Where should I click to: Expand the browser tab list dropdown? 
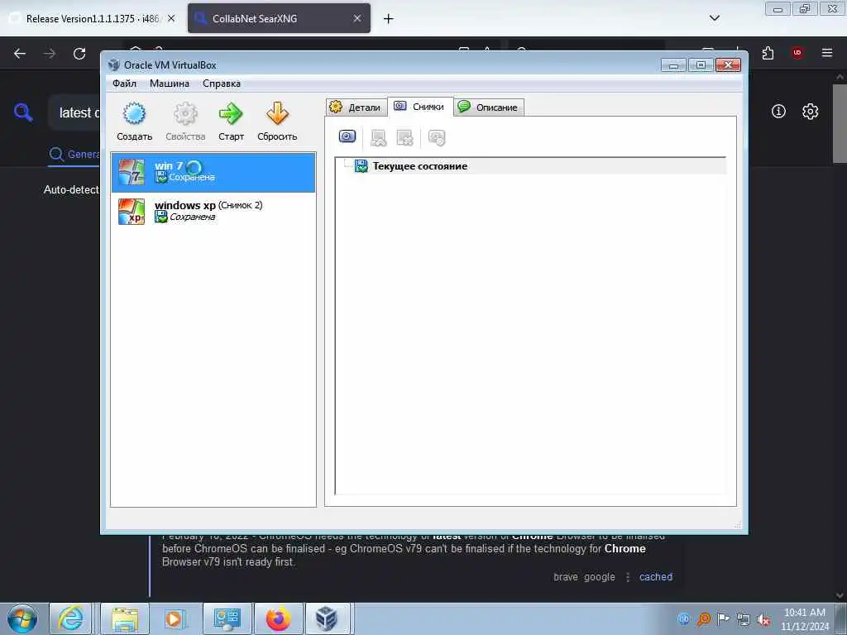pyautogui.click(x=714, y=18)
